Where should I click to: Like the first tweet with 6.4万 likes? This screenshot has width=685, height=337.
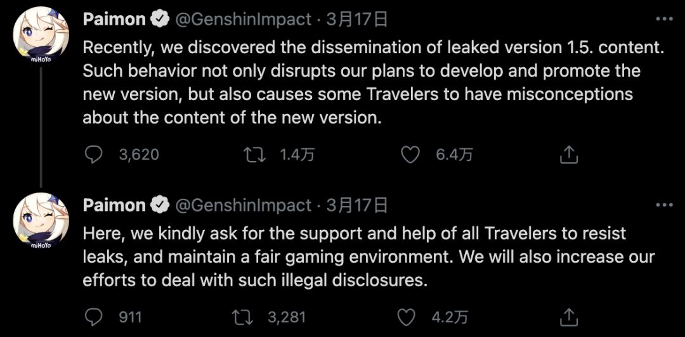click(410, 155)
